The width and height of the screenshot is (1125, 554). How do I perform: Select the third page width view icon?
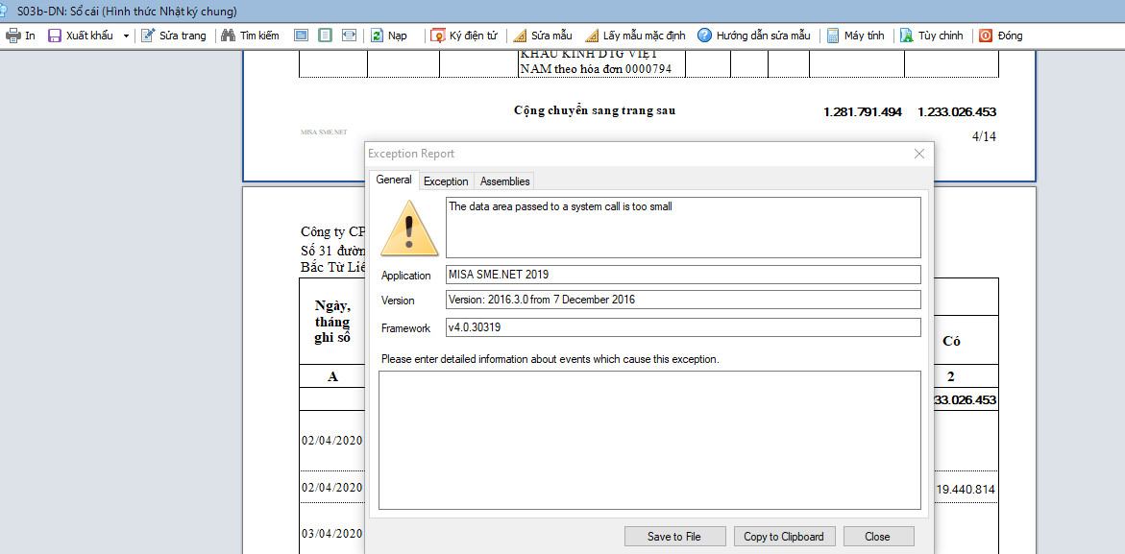350,36
